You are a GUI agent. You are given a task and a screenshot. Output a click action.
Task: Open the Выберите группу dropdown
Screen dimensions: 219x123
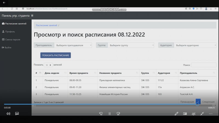131,45
